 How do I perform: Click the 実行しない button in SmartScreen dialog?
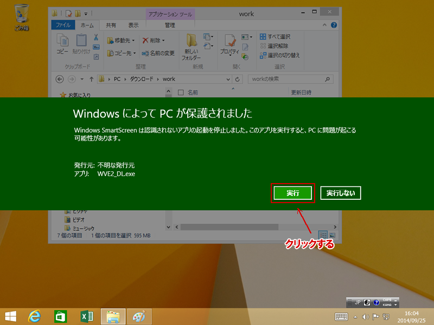click(x=341, y=193)
